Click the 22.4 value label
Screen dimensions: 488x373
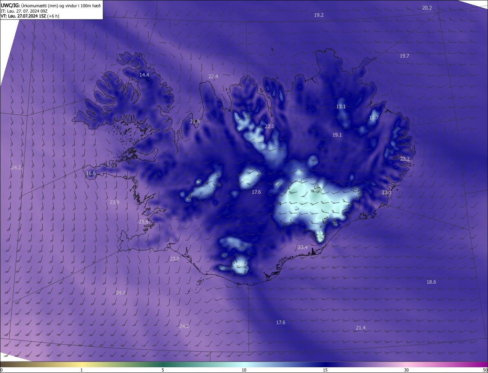(x=213, y=76)
